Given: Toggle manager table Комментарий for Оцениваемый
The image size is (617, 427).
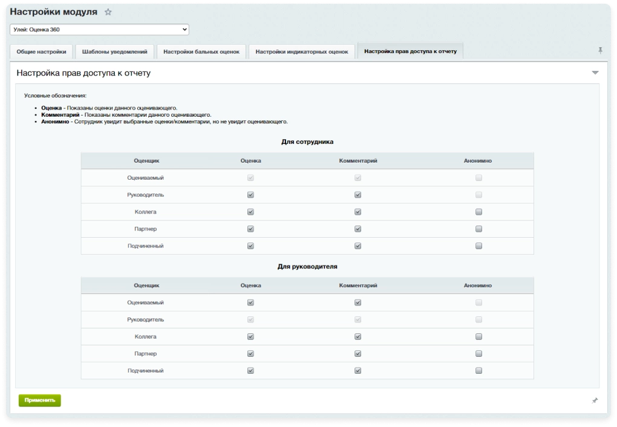Looking at the screenshot, I should point(357,302).
